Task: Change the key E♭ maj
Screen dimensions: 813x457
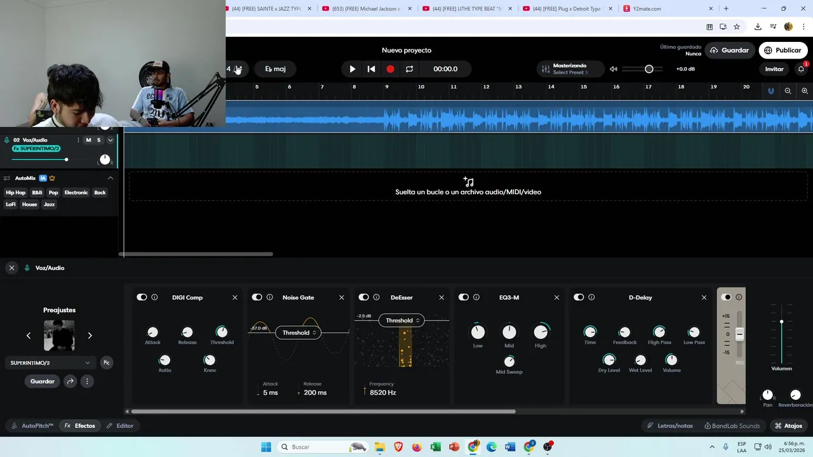Action: coord(275,69)
